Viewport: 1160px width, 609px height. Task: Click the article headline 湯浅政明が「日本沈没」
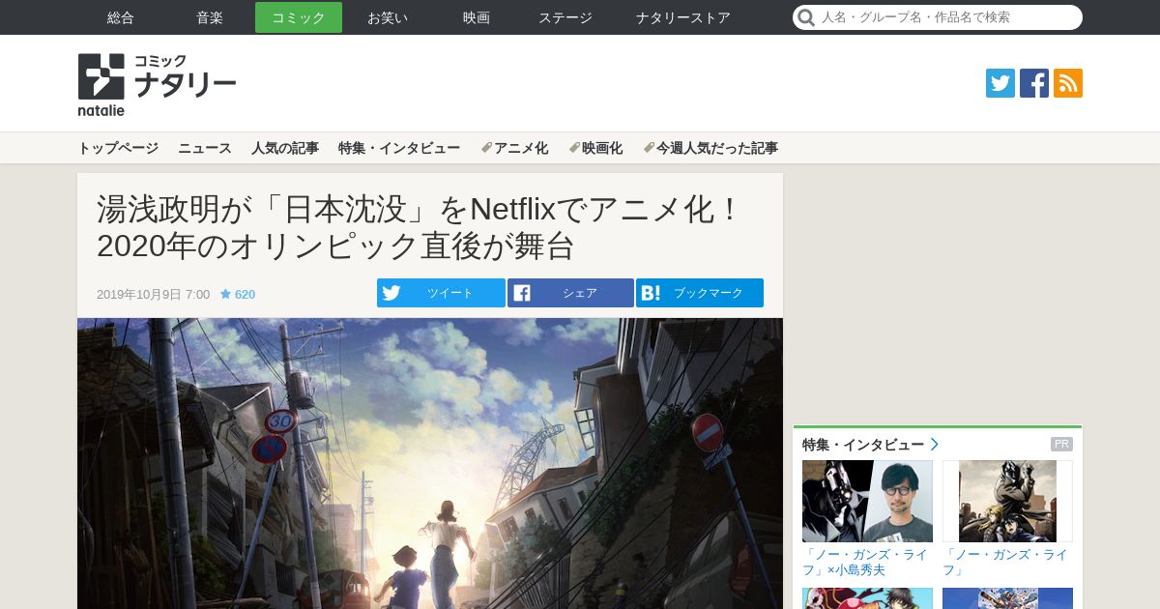[x=419, y=227]
